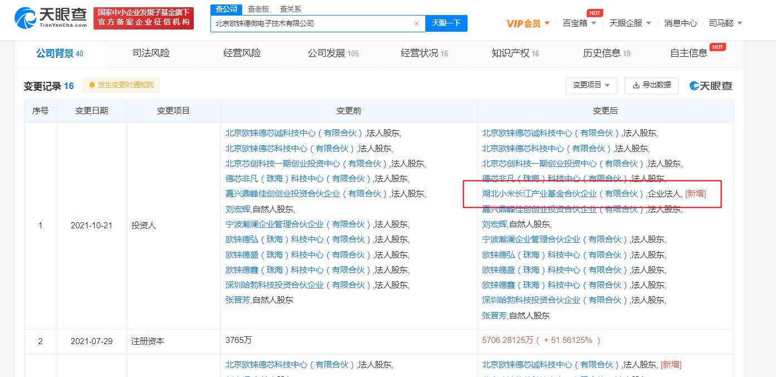Open the 历史信息 tab
776x377 pixels.
pos(607,53)
